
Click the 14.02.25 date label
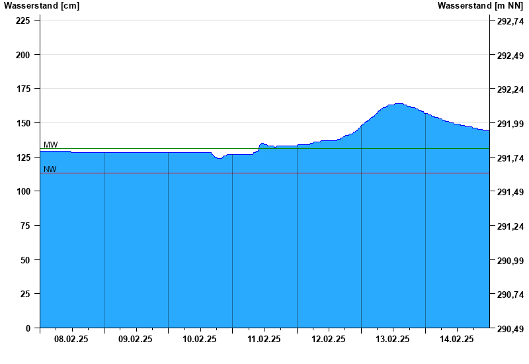pos(457,339)
